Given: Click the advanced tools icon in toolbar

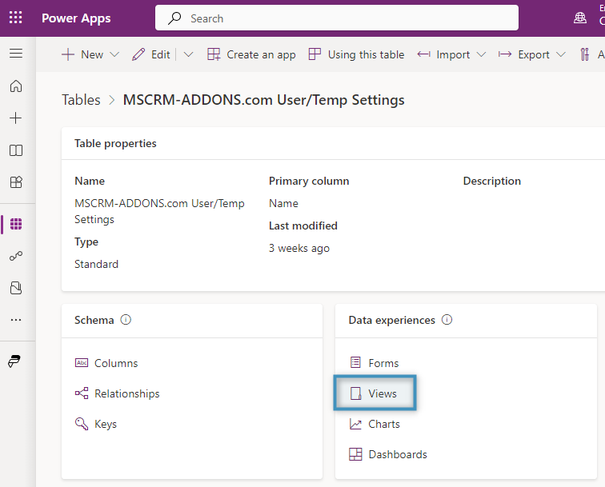Looking at the screenshot, I should 585,54.
